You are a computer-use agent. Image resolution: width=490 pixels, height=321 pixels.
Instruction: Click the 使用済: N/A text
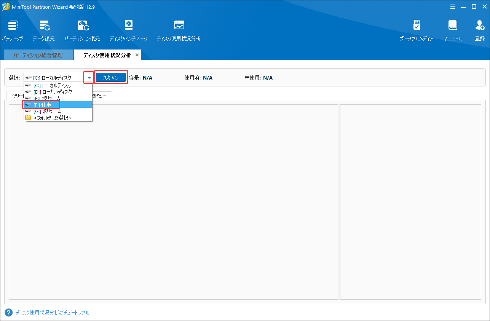pos(198,78)
